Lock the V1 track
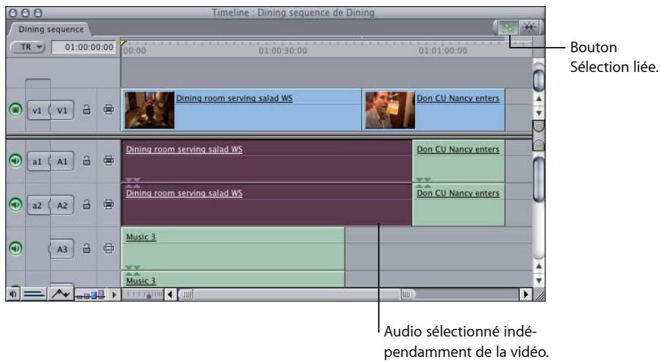This screenshot has width=661, height=363. (x=87, y=110)
